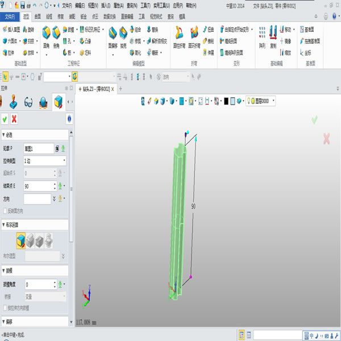Switch to the 曲面 ribbon tab
This screenshot has width=341, height=341.
(x=38, y=16)
